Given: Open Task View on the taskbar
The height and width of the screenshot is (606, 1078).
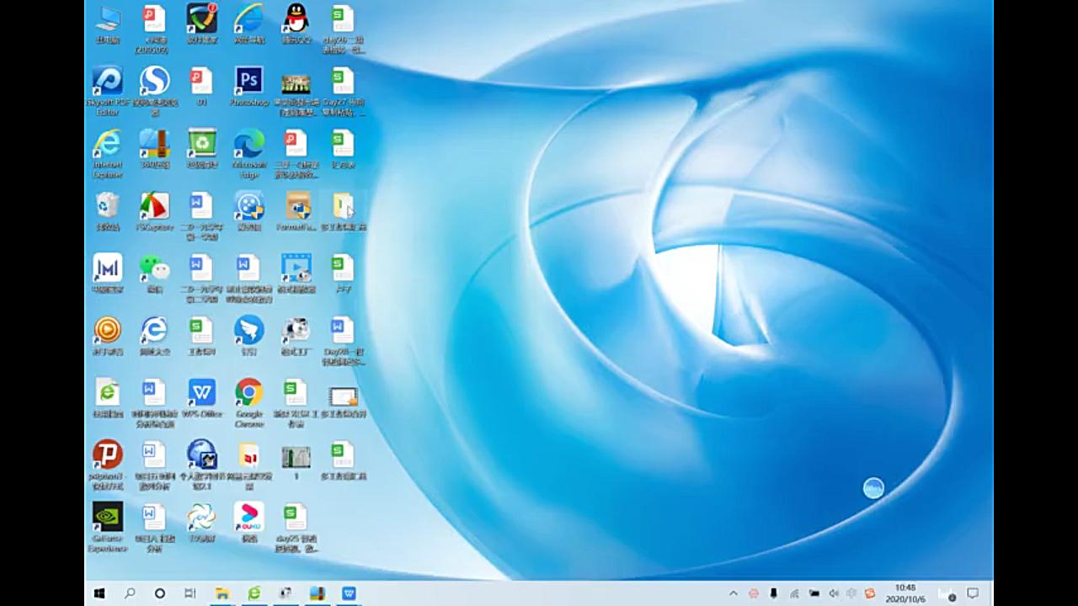Looking at the screenshot, I should [x=190, y=593].
